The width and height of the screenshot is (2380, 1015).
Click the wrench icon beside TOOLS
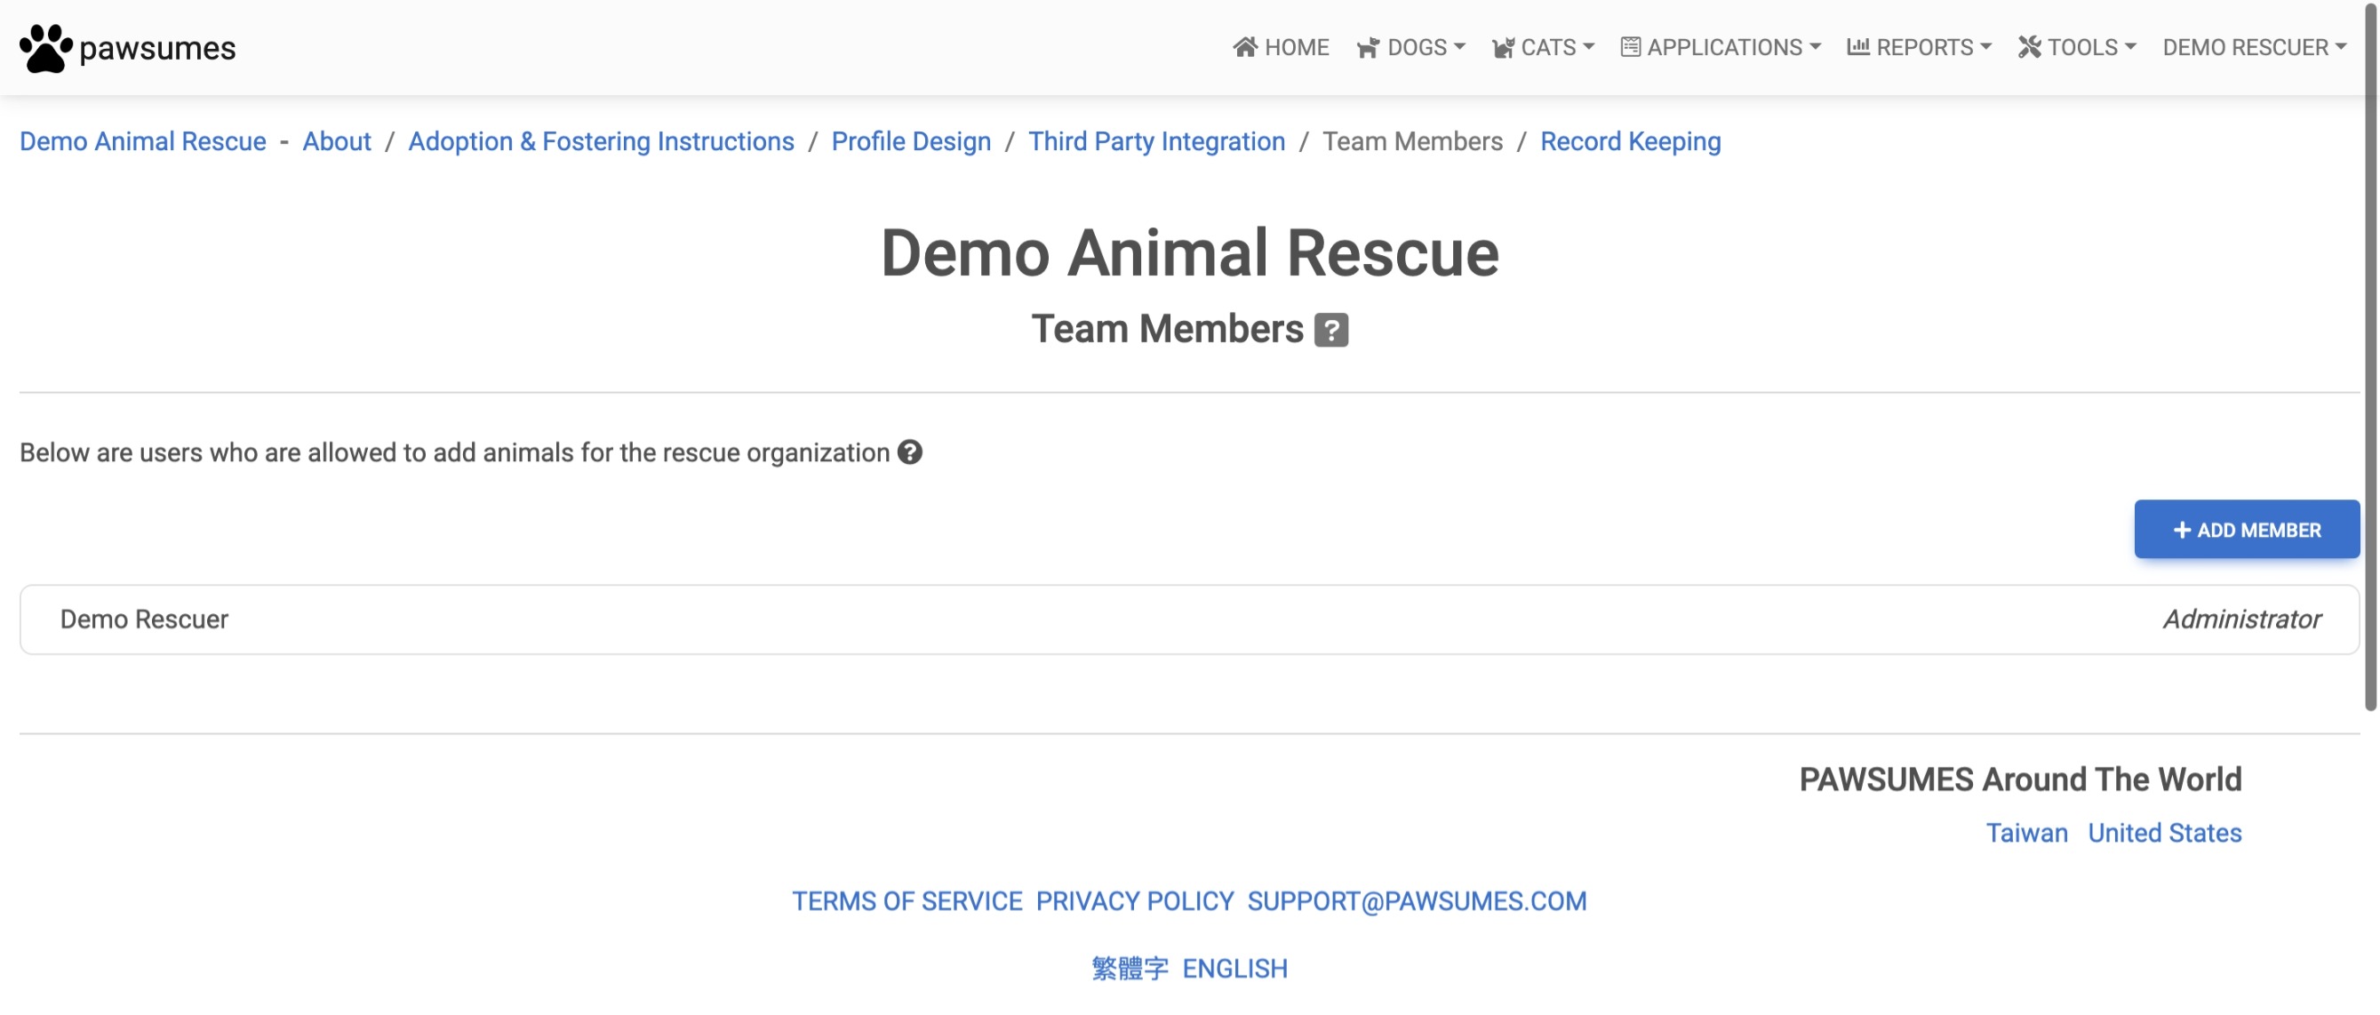[x=2030, y=46]
